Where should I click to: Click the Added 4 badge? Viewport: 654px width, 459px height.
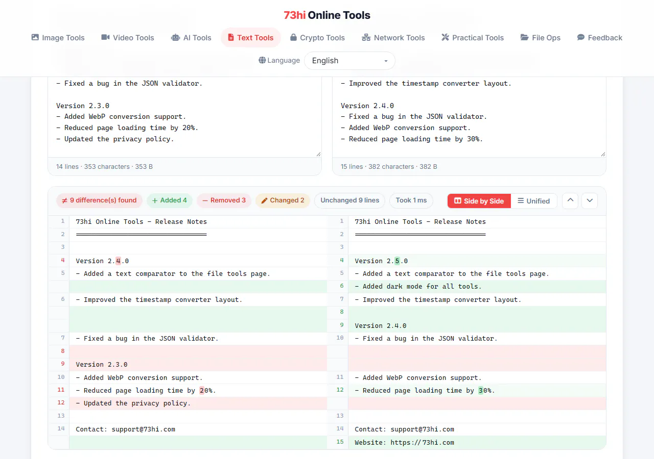coord(170,200)
